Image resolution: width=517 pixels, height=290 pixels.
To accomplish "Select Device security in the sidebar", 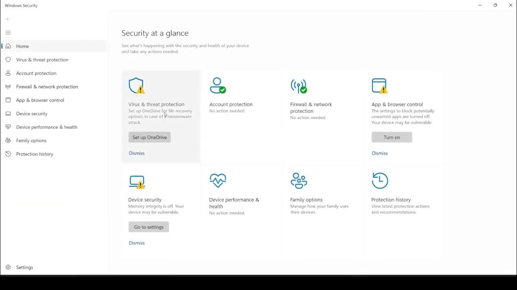I will (32, 114).
